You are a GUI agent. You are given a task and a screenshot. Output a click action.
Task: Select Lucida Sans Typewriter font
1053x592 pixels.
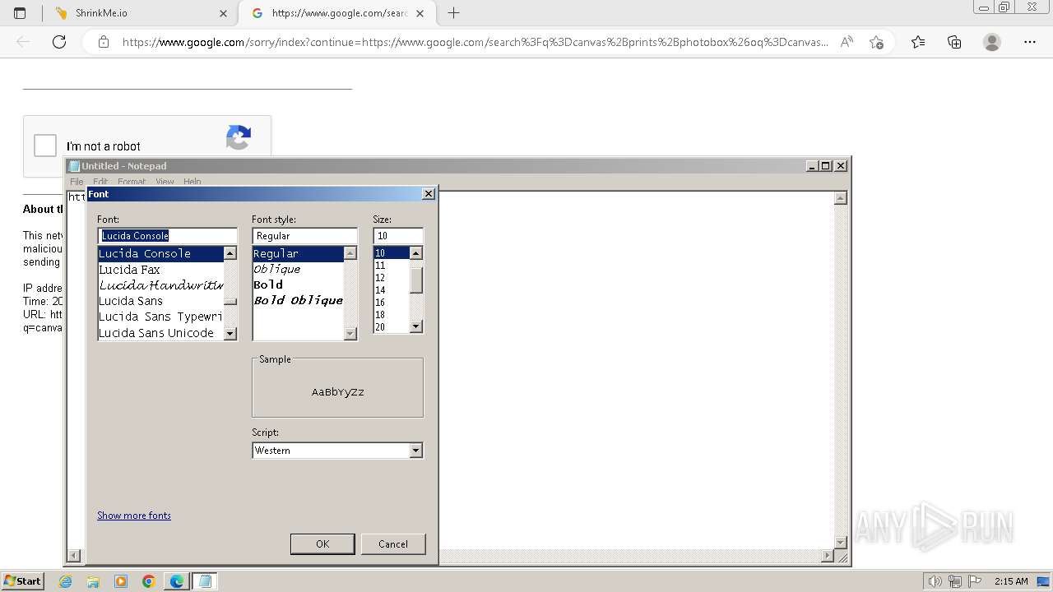(160, 317)
